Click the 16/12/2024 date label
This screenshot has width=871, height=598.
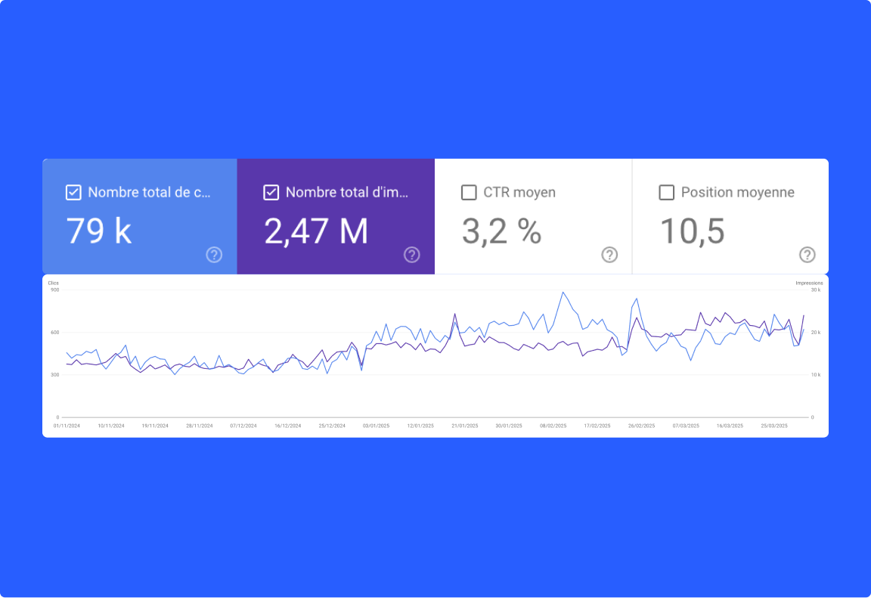click(x=288, y=426)
